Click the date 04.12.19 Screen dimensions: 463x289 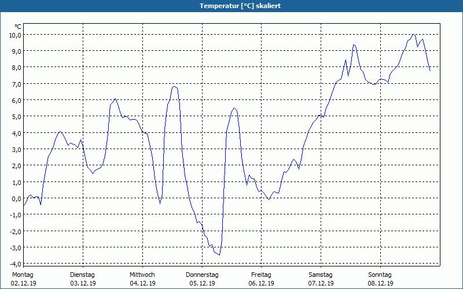click(x=142, y=283)
